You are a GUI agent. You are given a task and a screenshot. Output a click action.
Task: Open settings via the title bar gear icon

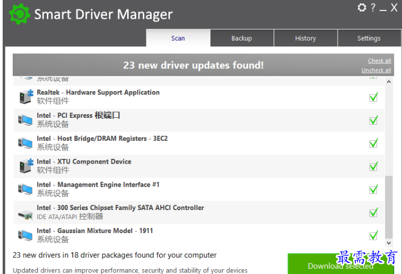point(362,7)
